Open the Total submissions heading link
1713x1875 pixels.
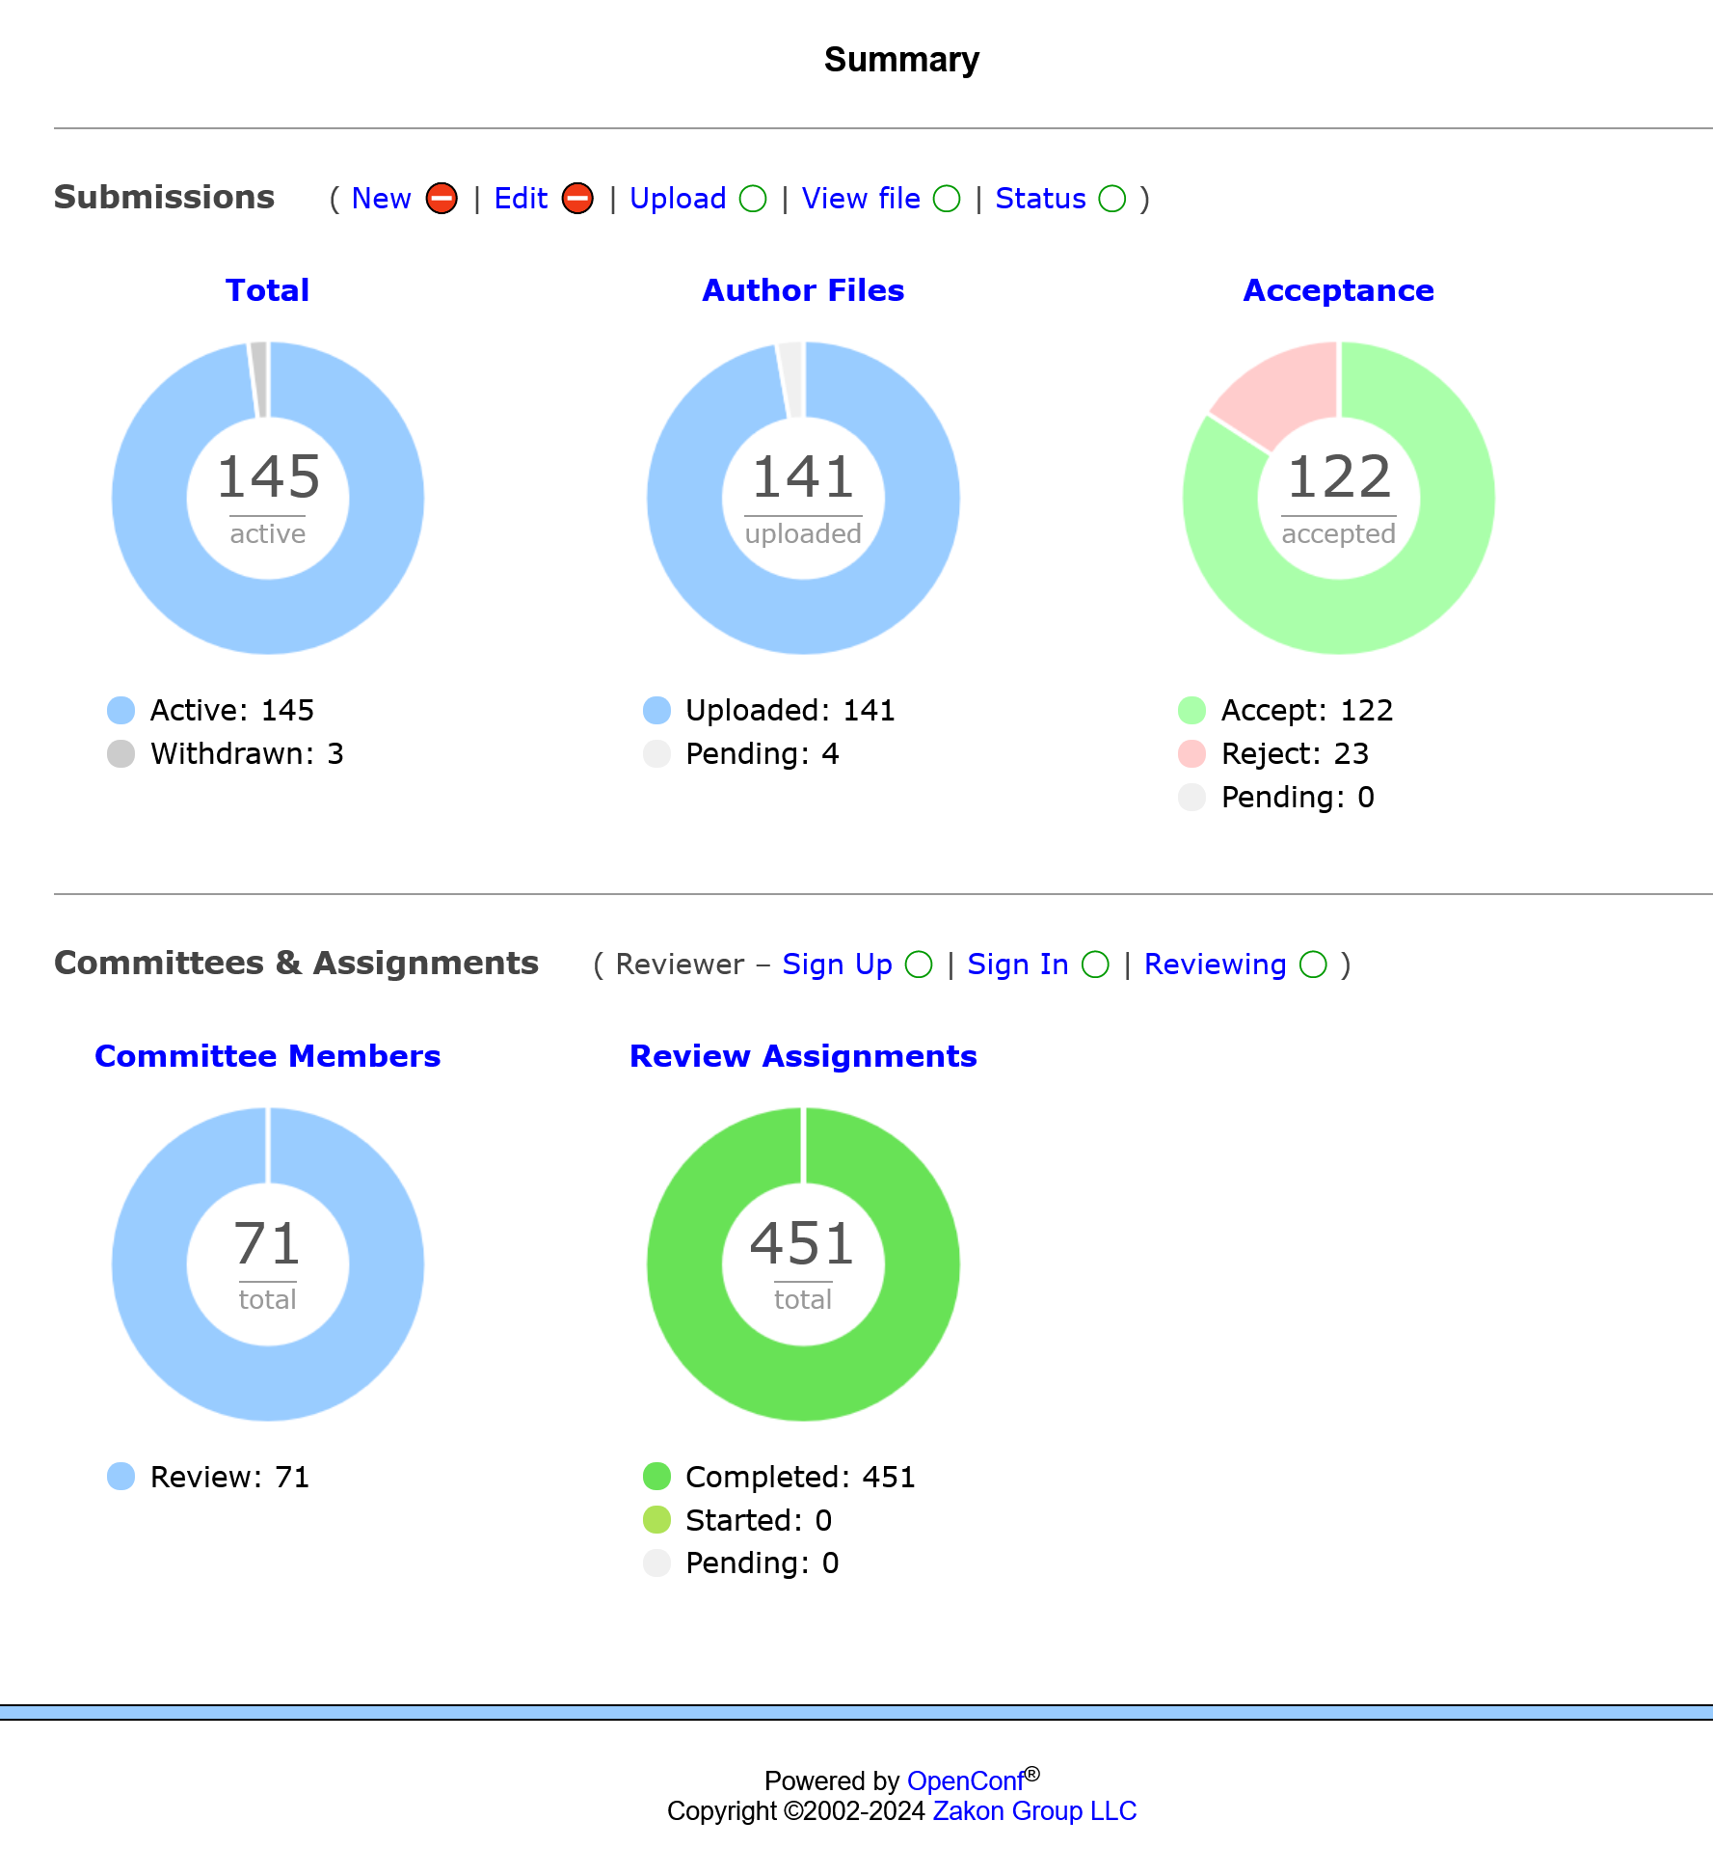(x=267, y=290)
